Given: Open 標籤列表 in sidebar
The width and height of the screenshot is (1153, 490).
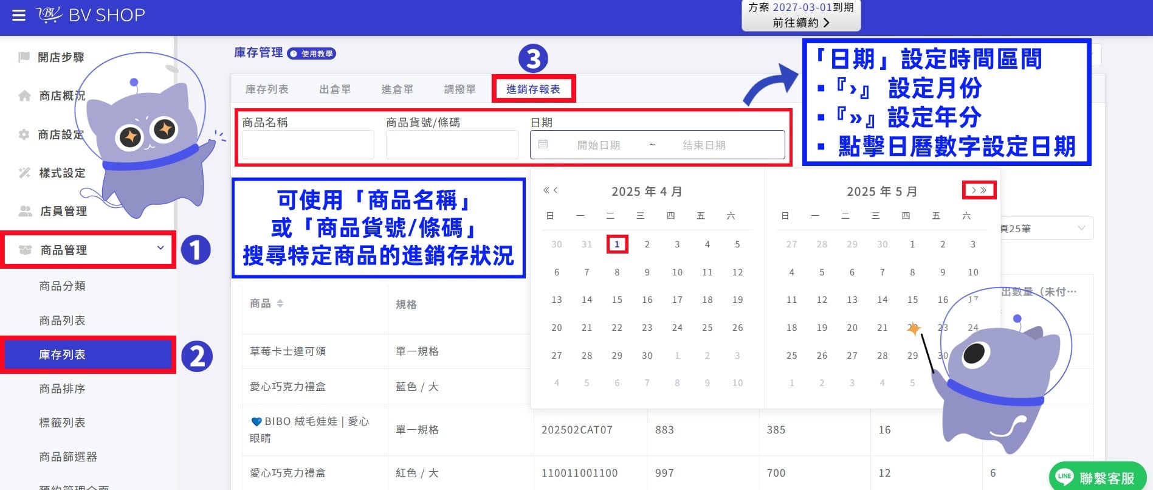Looking at the screenshot, I should (62, 423).
